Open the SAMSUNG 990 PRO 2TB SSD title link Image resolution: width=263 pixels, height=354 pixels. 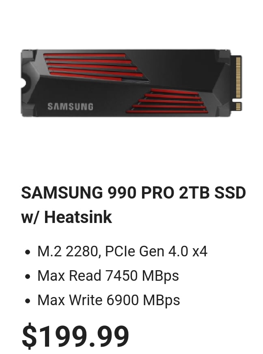pyautogui.click(x=133, y=193)
